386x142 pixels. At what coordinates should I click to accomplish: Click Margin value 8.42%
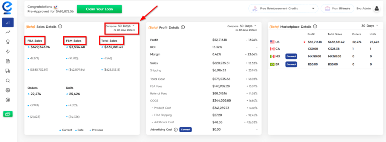click(217, 54)
